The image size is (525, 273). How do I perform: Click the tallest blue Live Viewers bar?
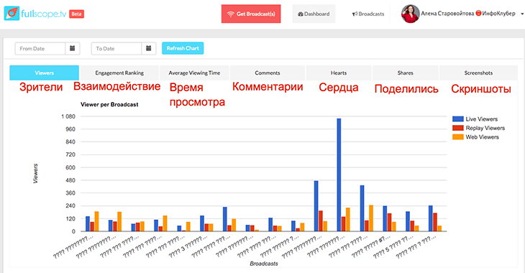pos(339,175)
